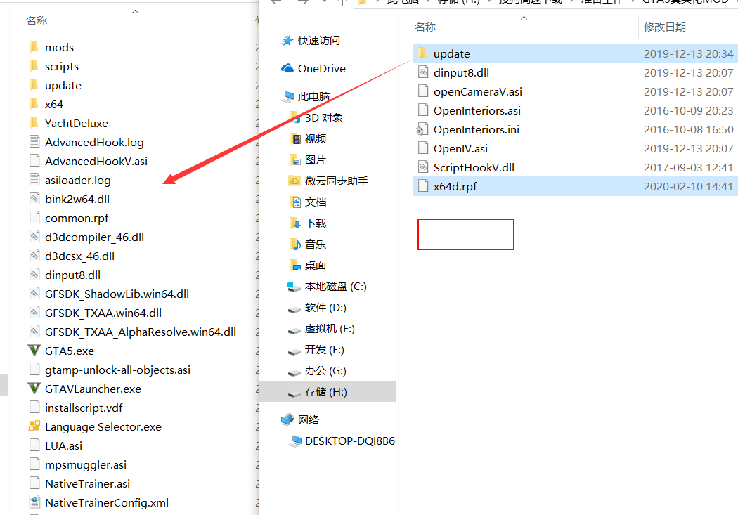The height and width of the screenshot is (515, 738).
Task: Sort by 名称 column in right window
Action: 425,27
